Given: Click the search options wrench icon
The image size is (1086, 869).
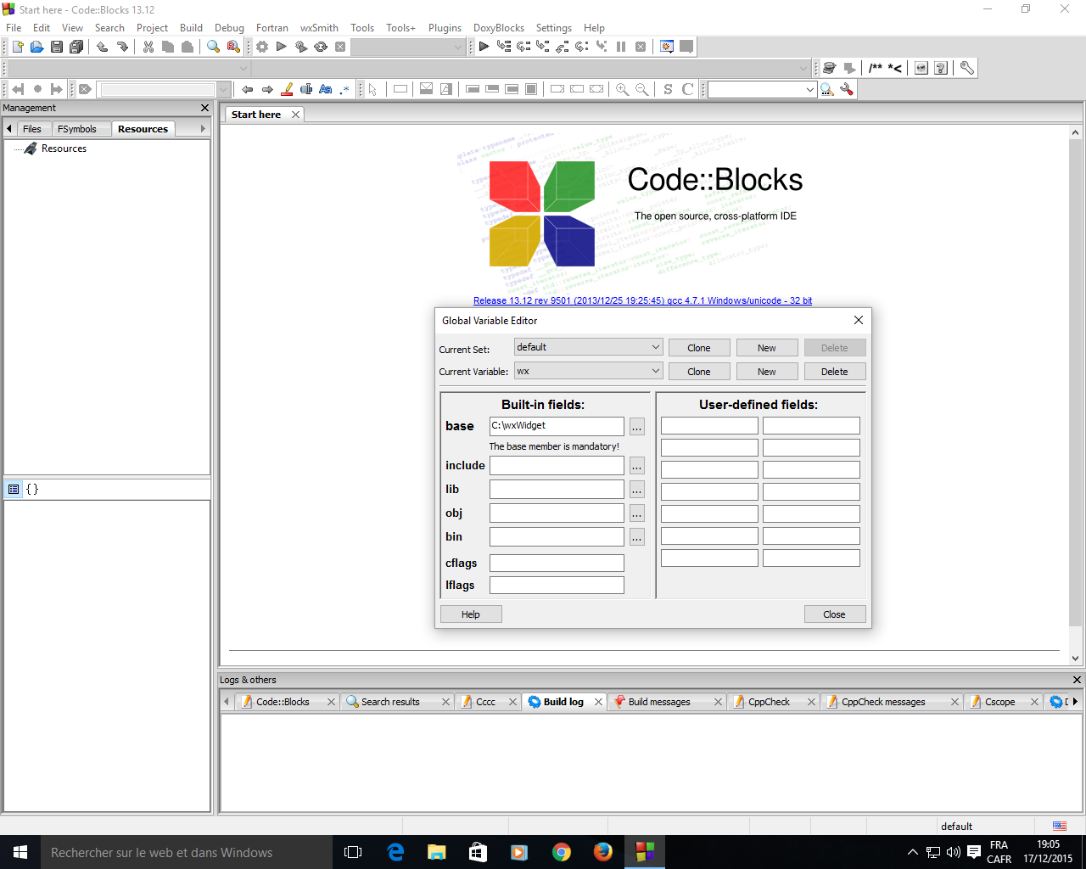Looking at the screenshot, I should 847,89.
